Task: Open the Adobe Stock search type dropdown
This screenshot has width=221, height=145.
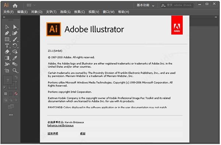Action: pyautogui.click(x=163, y=6)
